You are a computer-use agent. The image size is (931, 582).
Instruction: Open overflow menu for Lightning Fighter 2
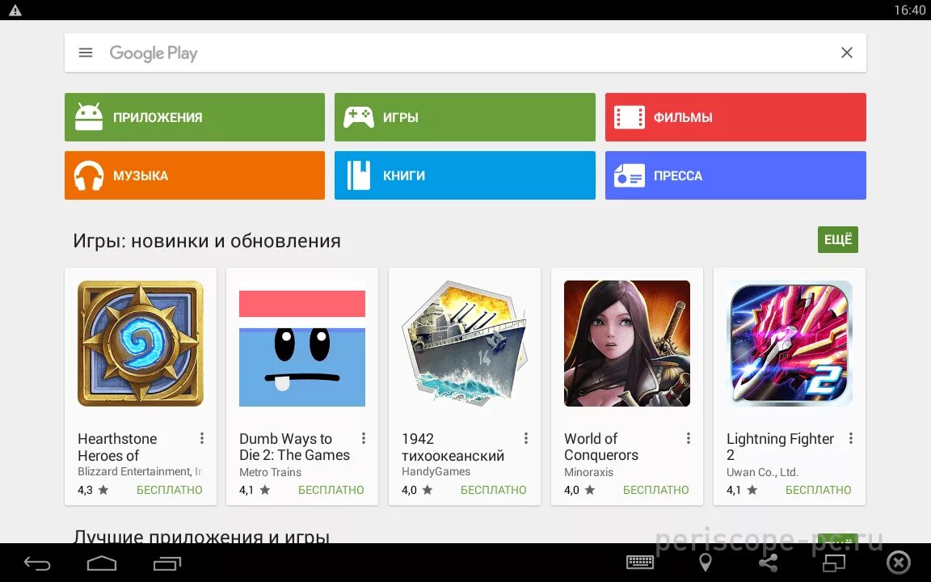pyautogui.click(x=851, y=438)
